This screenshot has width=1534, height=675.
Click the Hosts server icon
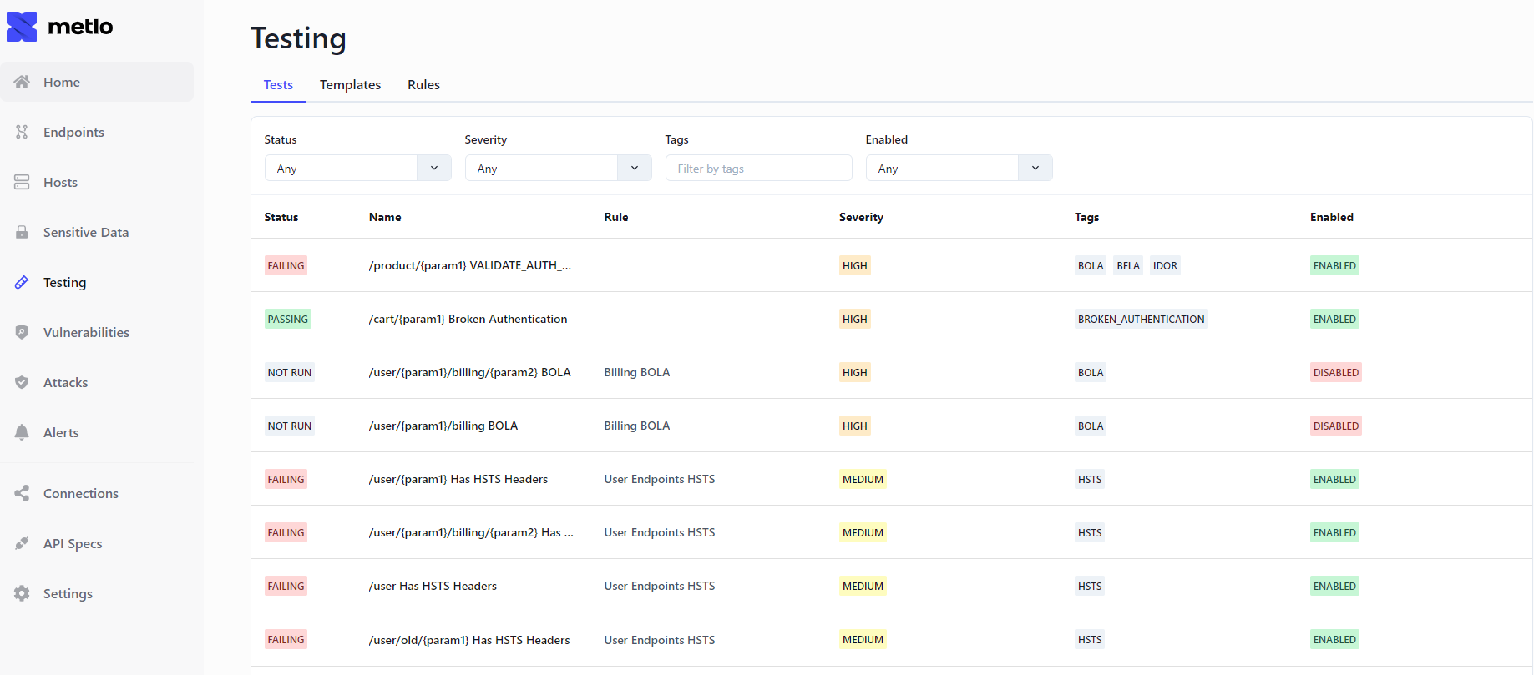(x=22, y=182)
